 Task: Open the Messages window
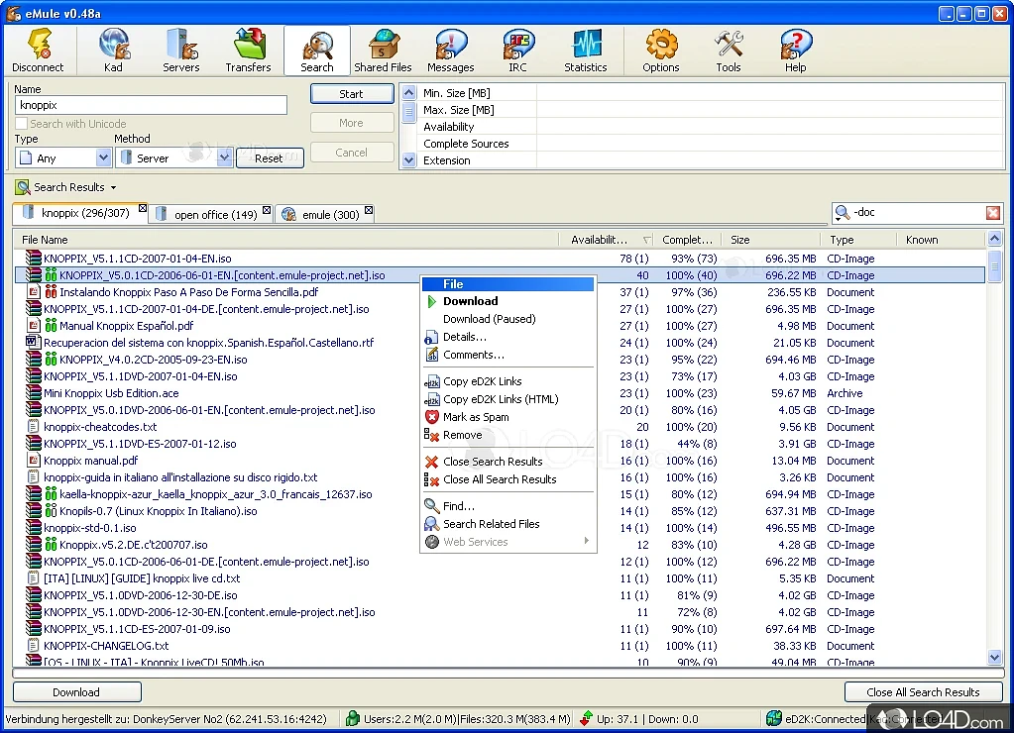tap(450, 51)
